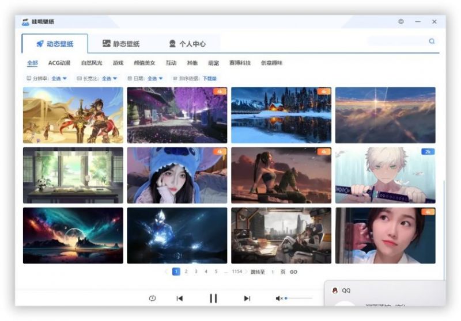Viewport: 461px width, 321px height.
Task: Select the 其他 category
Action: (192, 63)
